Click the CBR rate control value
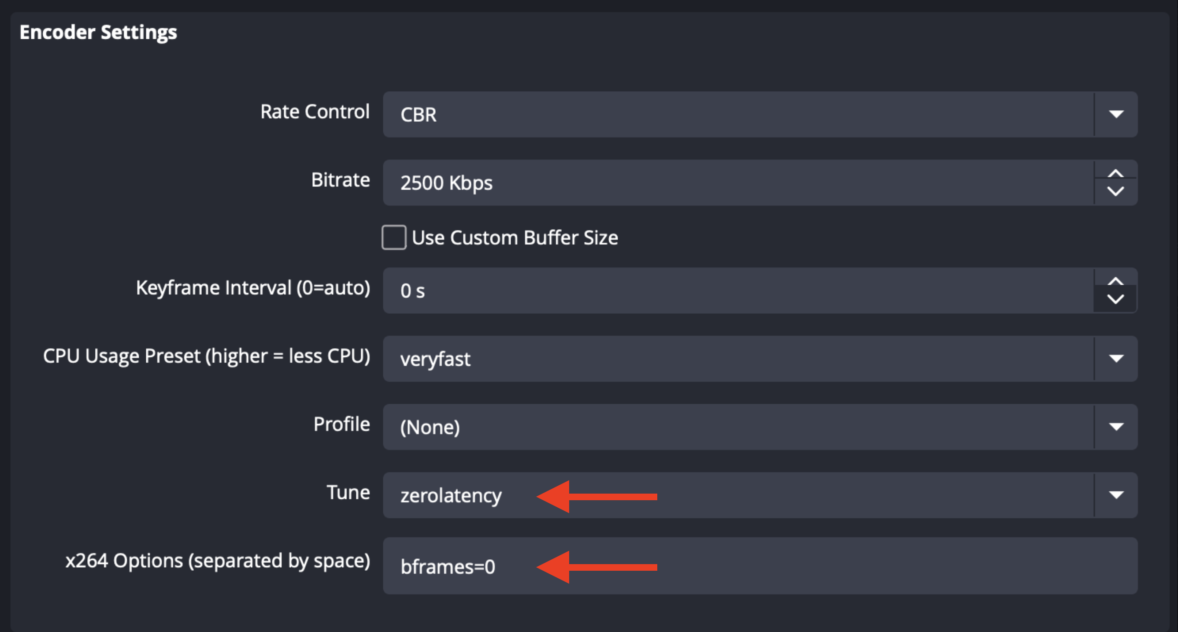The image size is (1178, 632). coord(419,115)
